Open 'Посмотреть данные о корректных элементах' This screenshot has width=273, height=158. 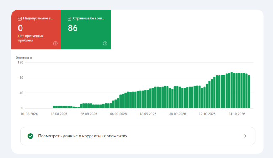pos(138,136)
